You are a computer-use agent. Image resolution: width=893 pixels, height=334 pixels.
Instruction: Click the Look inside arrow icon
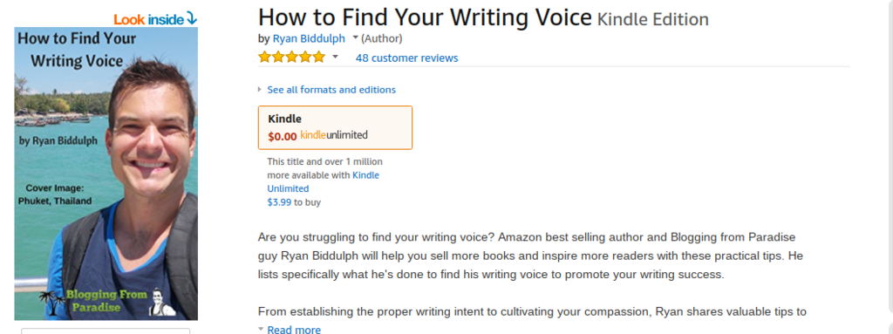tap(191, 19)
